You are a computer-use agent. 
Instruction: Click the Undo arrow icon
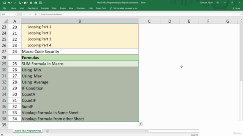(x=9, y=3)
